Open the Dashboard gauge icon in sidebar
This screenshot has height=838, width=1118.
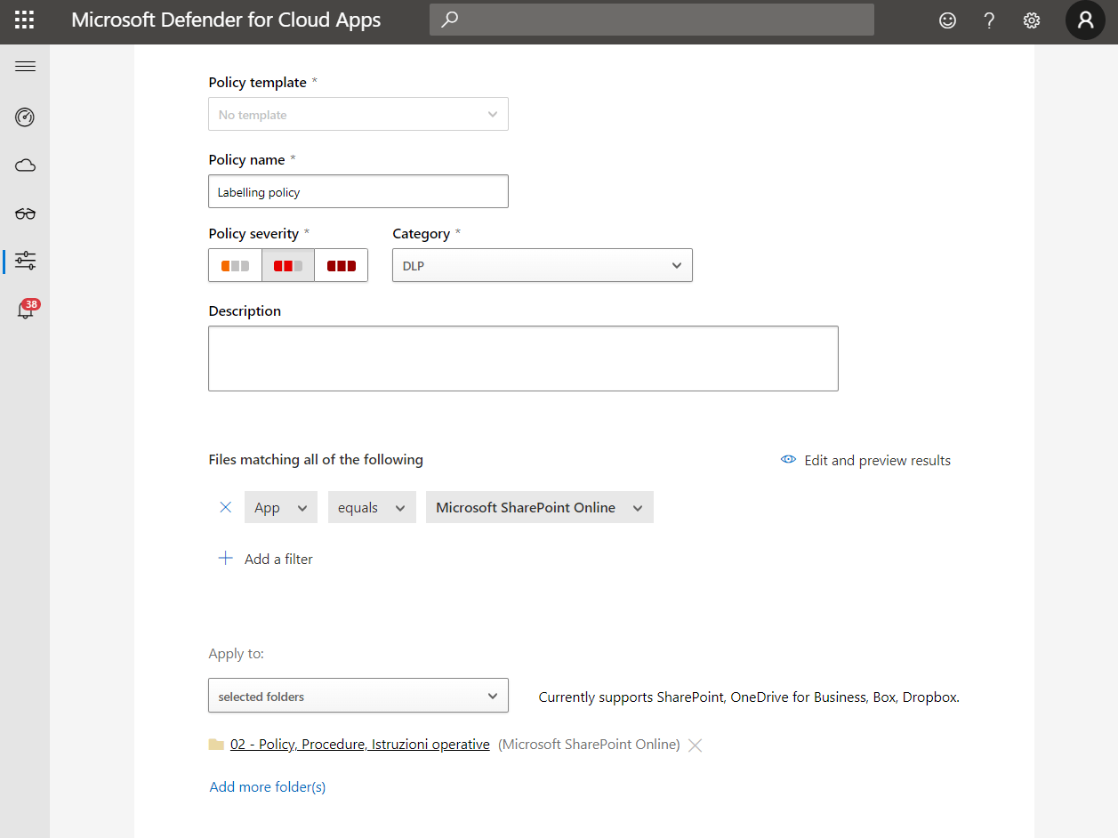(x=25, y=117)
